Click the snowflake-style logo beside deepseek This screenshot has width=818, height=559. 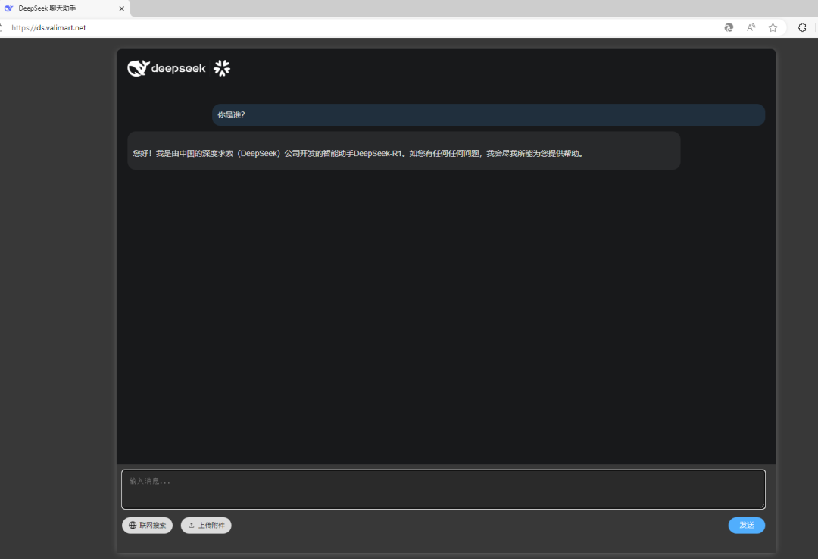pyautogui.click(x=222, y=68)
